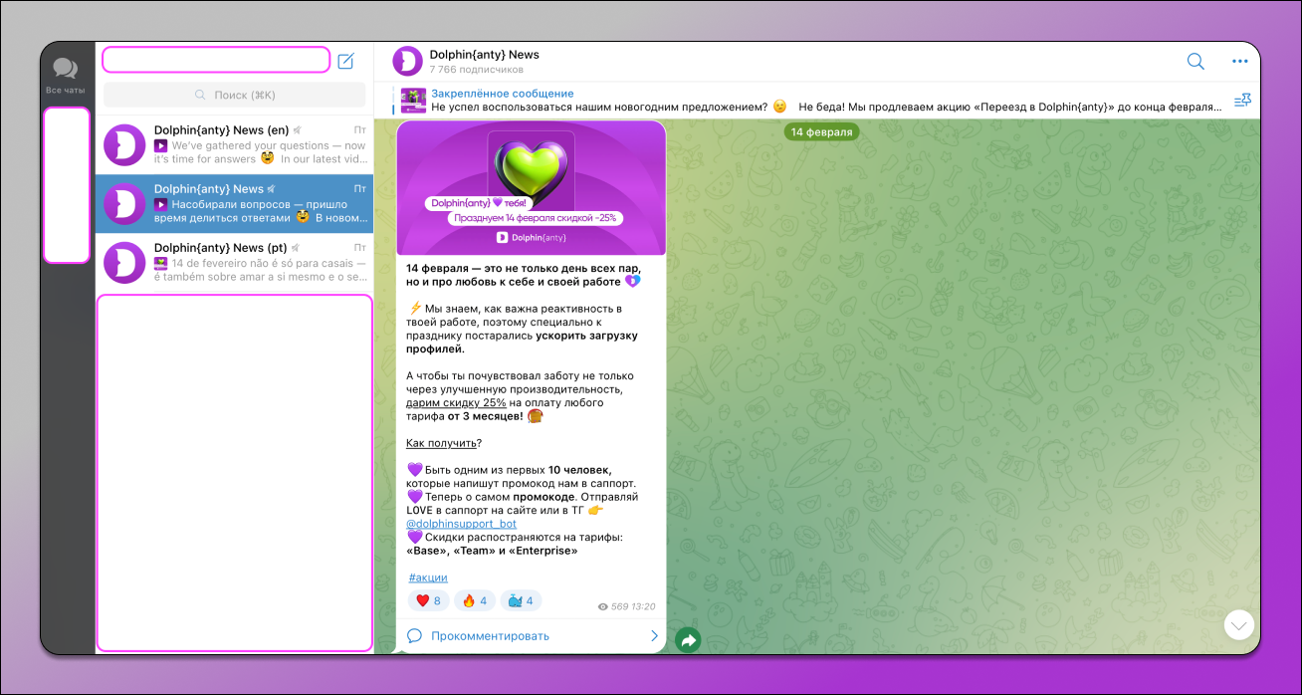Open the channel options three-dot menu
Image resolution: width=1302 pixels, height=695 pixels.
pos(1239,61)
